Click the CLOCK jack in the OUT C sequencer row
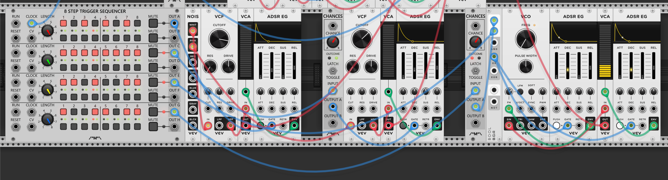This screenshot has height=180, width=668. click(x=32, y=53)
